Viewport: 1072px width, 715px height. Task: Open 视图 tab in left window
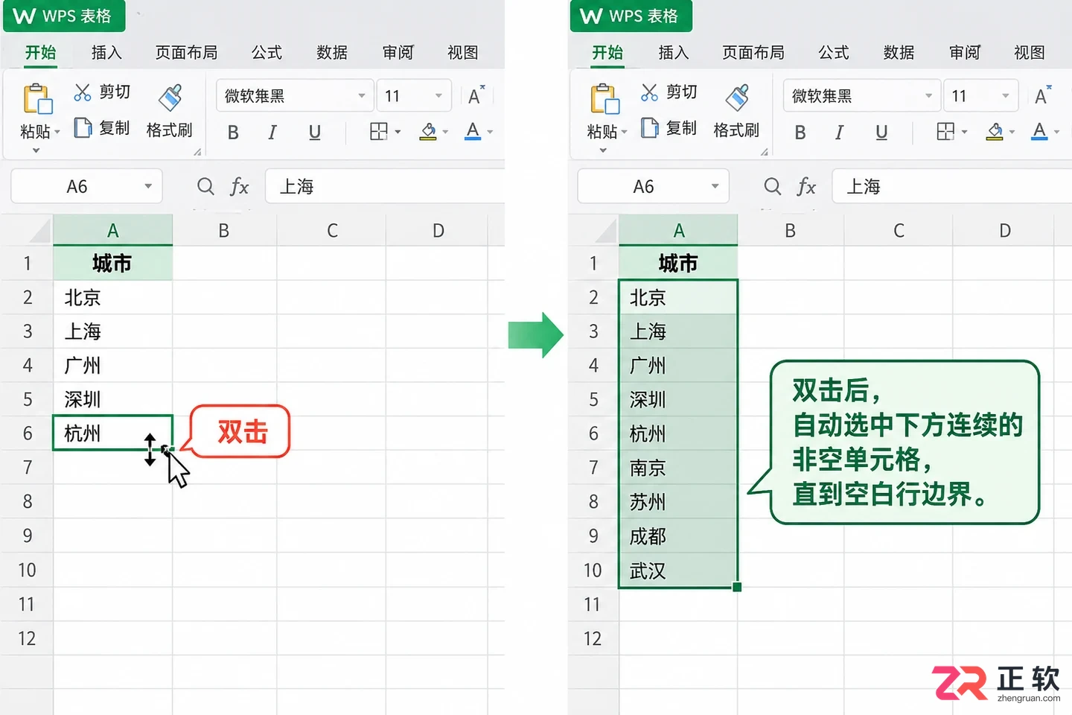click(x=462, y=52)
